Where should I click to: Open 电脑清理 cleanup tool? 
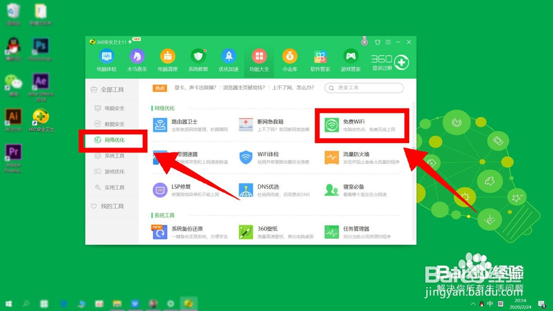click(168, 61)
